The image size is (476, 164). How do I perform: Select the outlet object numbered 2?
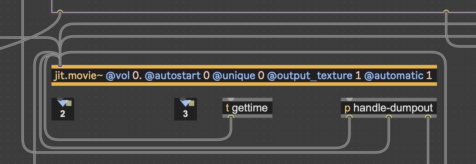click(x=63, y=109)
